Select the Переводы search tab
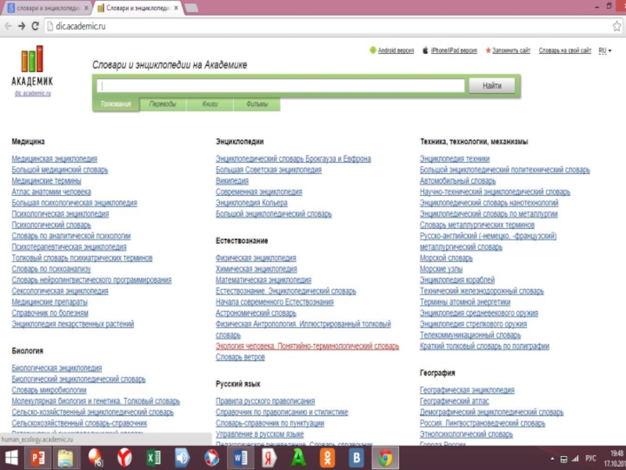This screenshot has width=626, height=470. click(163, 104)
